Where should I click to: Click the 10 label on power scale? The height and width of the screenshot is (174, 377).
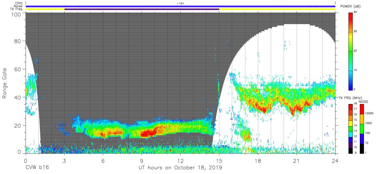coord(356,70)
